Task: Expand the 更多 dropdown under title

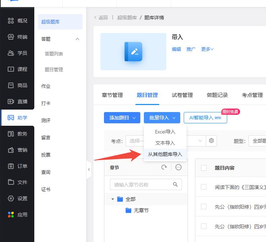Action: click(207, 49)
